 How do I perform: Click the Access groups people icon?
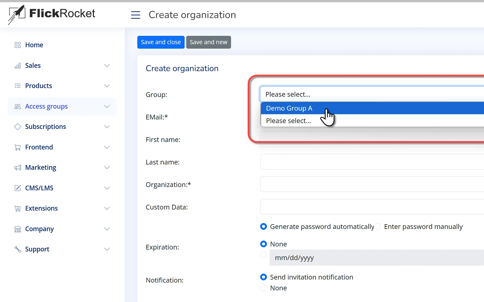18,106
